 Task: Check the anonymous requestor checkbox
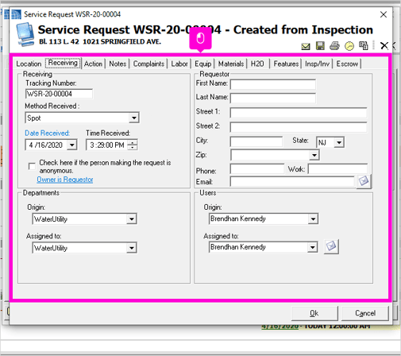[32, 166]
